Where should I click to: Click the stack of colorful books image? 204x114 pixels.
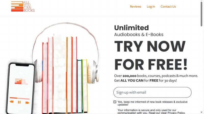[65, 75]
